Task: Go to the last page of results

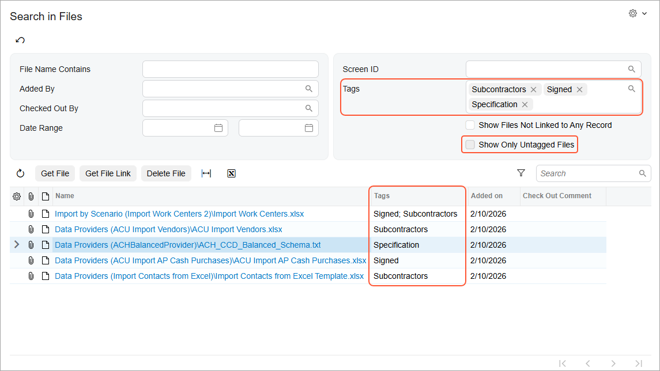Action: pos(639,364)
